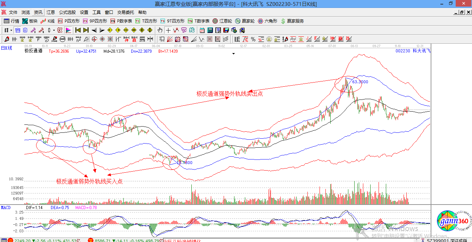Expand the candlestick type dropdown arrow
Viewport: 472px width, 242px height.
point(54,30)
